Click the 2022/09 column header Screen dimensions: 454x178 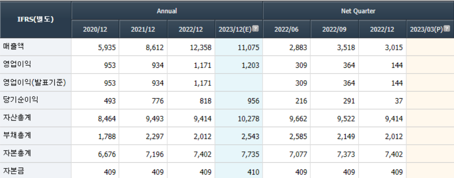334,29
